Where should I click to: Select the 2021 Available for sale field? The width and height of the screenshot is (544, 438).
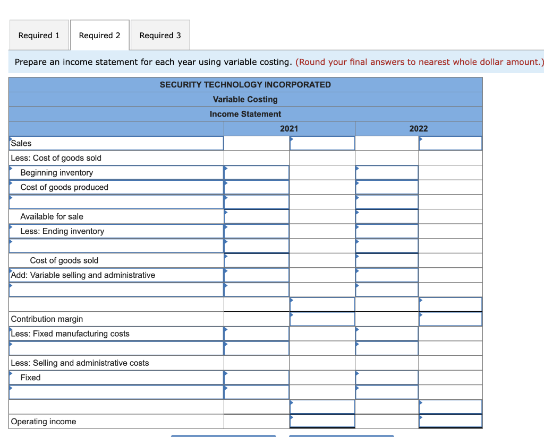click(257, 216)
